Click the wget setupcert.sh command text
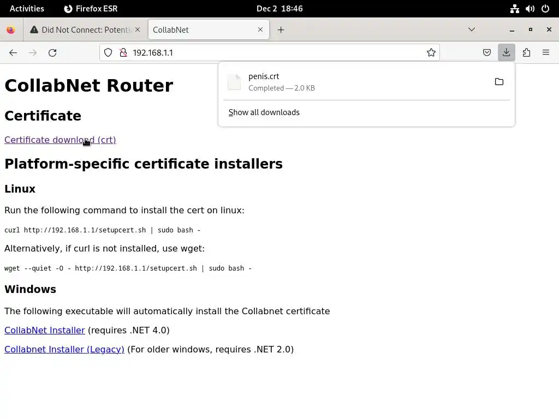The width and height of the screenshot is (559, 419). (x=128, y=268)
